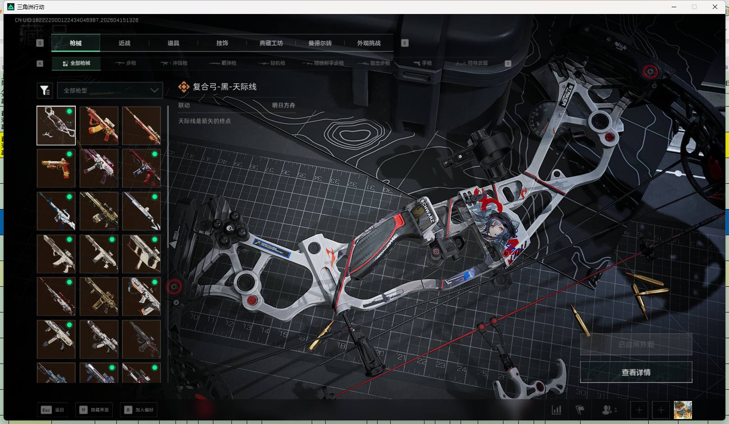Select the pink-white gun skin in second row
This screenshot has width=729, height=424.
click(99, 168)
